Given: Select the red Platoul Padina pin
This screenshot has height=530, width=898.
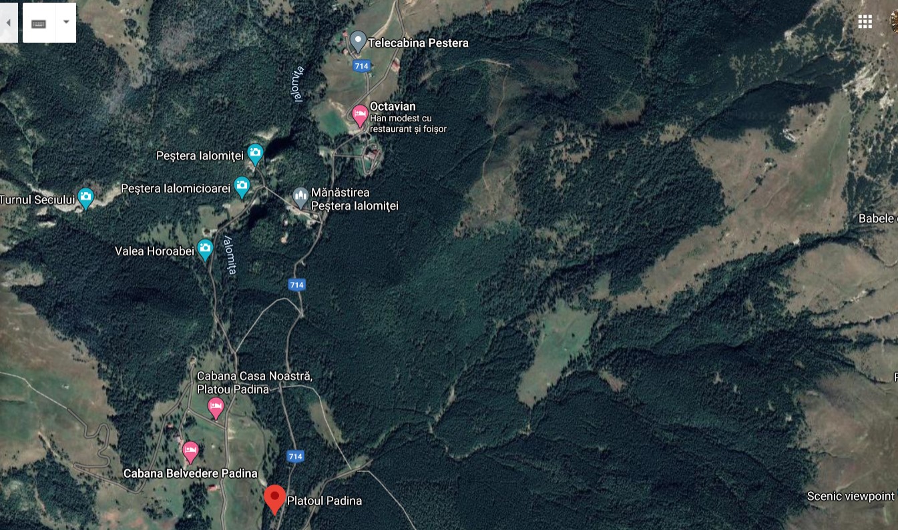Looking at the screenshot, I should (x=274, y=500).
